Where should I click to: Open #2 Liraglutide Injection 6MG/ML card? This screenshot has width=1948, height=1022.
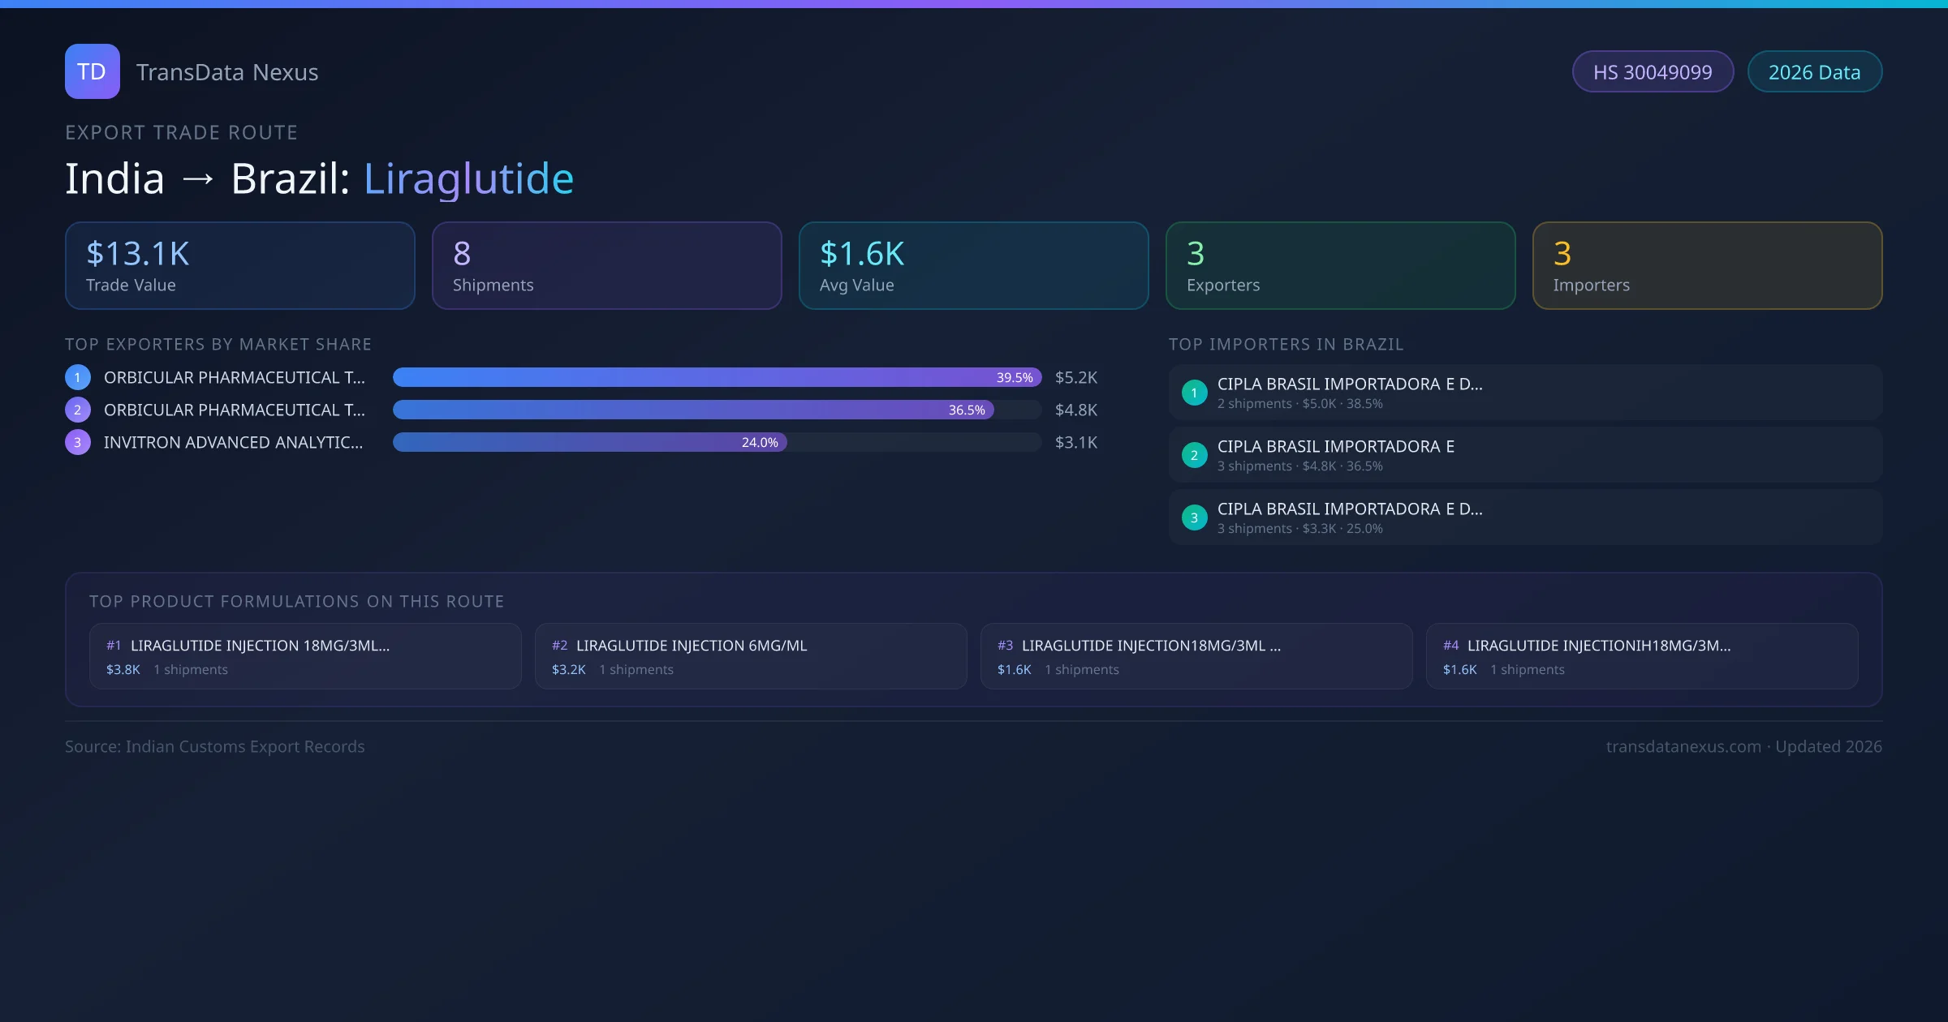click(x=750, y=656)
